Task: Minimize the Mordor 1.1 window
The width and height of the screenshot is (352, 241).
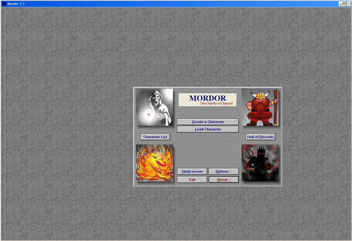Action: click(x=340, y=4)
